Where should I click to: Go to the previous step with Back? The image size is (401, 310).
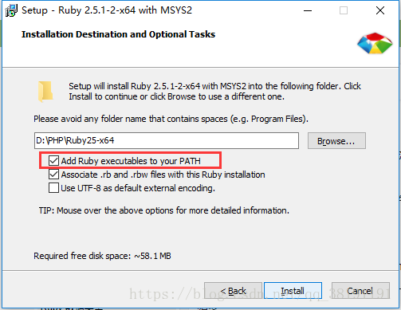pyautogui.click(x=233, y=291)
